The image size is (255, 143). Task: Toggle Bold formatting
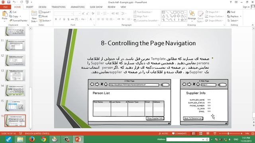coord(56,19)
